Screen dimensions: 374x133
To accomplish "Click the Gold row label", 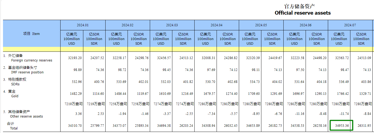I will [x=15, y=96].
